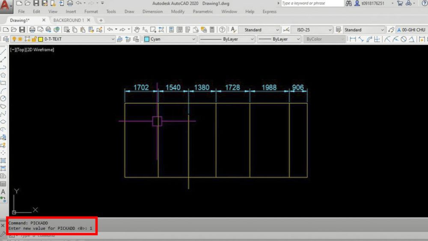Image resolution: width=428 pixels, height=241 pixels.
Task: Activate the Pan hand tool
Action: pyautogui.click(x=137, y=30)
